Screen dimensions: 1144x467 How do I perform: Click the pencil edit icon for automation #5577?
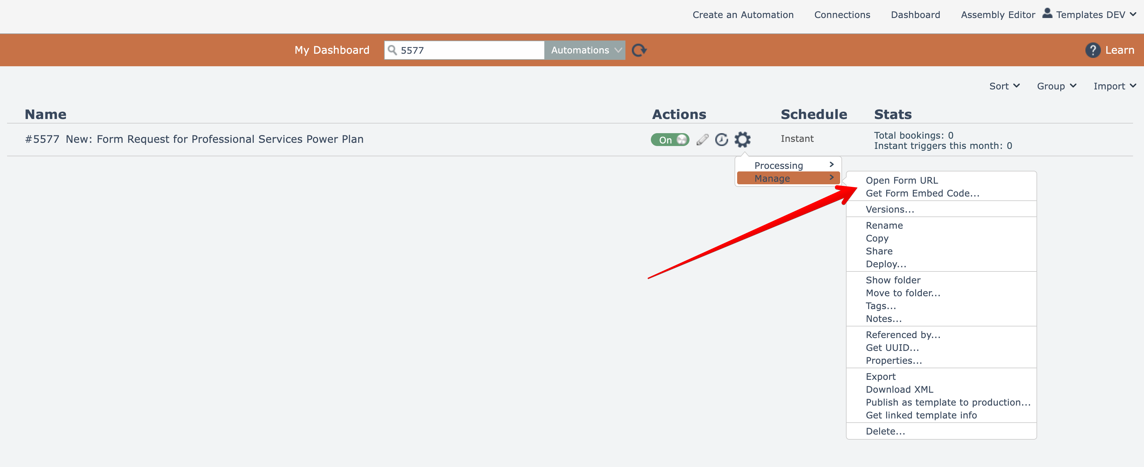702,139
